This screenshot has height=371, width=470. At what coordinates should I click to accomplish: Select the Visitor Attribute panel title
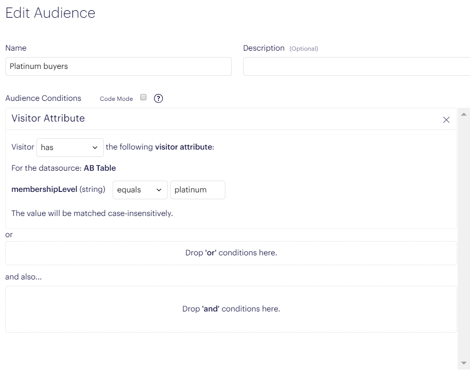click(x=48, y=118)
